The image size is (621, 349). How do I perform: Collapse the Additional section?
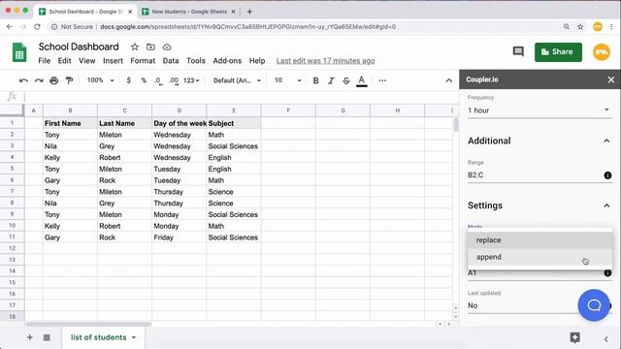click(x=606, y=141)
